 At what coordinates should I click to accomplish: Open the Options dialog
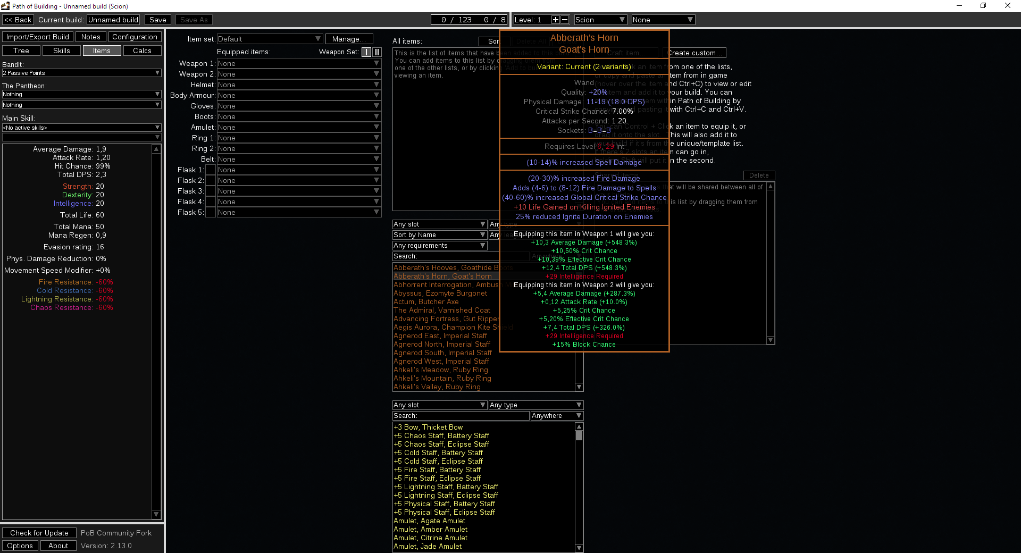pyautogui.click(x=20, y=546)
